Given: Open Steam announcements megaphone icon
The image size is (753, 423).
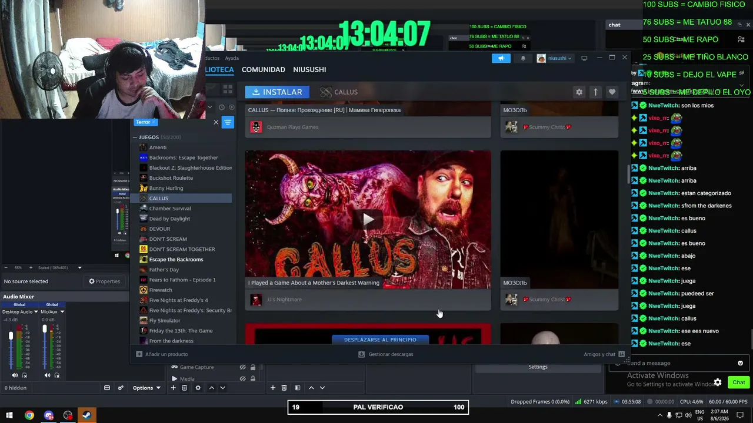Looking at the screenshot, I should coord(501,58).
